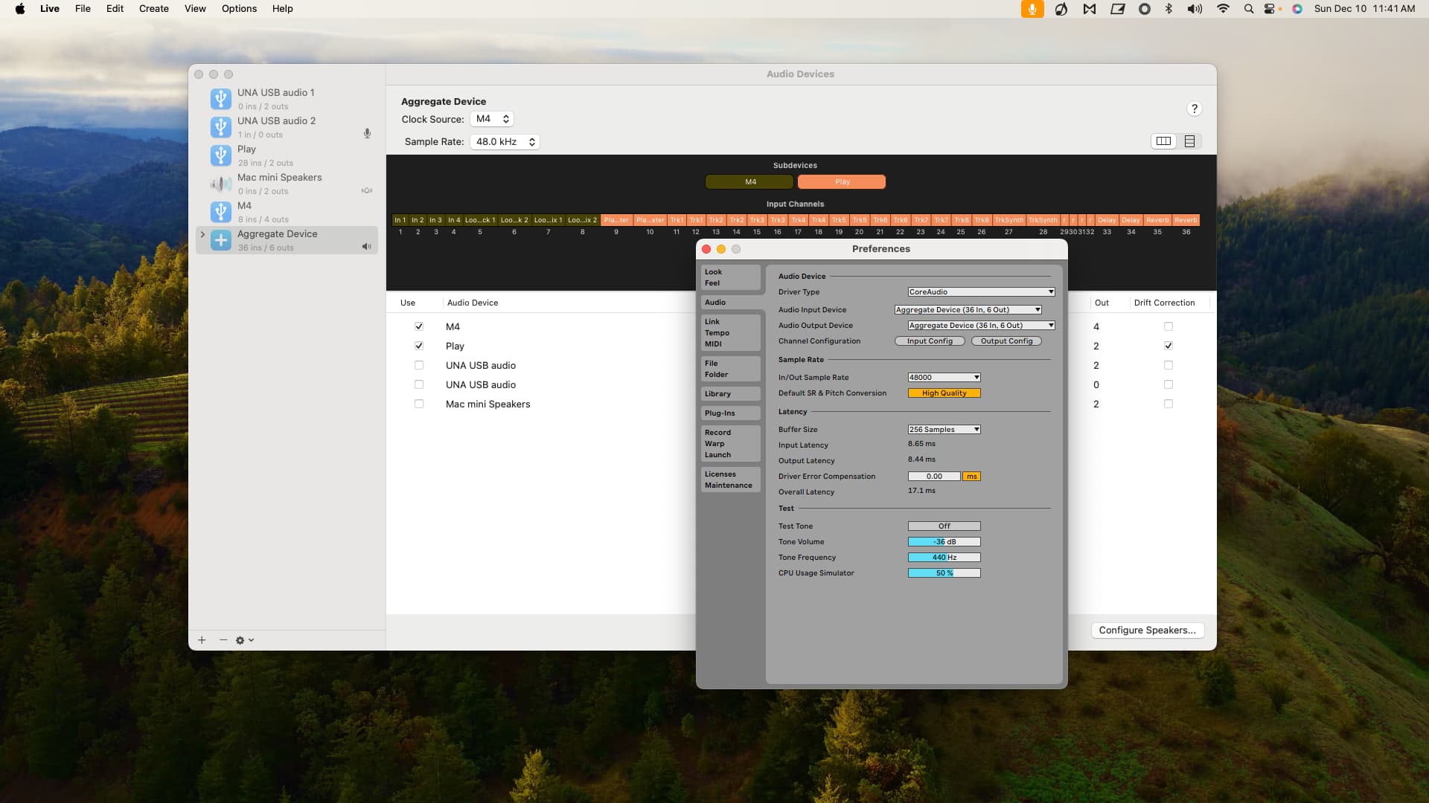This screenshot has height=803, width=1429.
Task: Switch to column channel view icon
Action: pos(1163,141)
